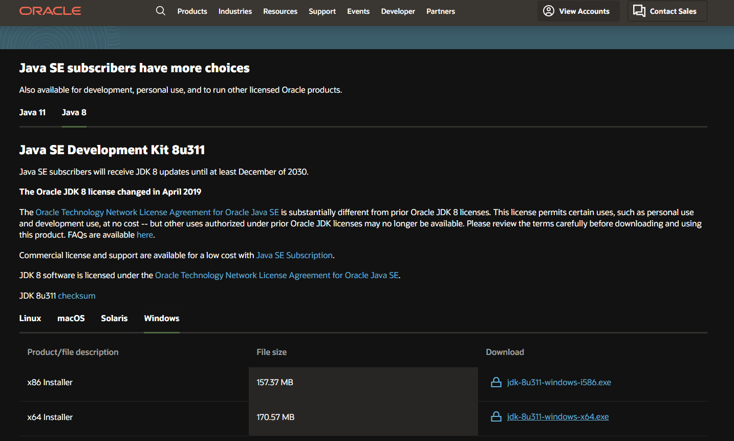Open the FAQs 'here' link
Image resolution: width=734 pixels, height=441 pixels.
coord(145,235)
